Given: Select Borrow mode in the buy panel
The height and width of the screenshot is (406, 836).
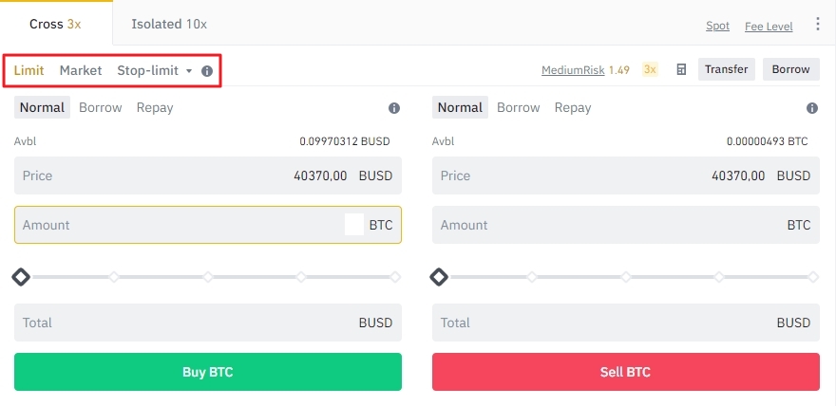Looking at the screenshot, I should click(101, 107).
